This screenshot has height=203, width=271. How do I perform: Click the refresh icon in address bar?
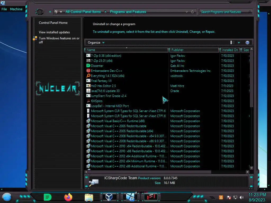click(192, 12)
